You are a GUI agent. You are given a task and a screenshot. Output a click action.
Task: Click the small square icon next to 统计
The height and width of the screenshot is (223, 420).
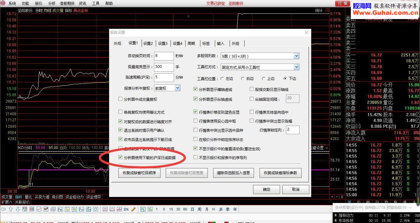click(x=327, y=10)
